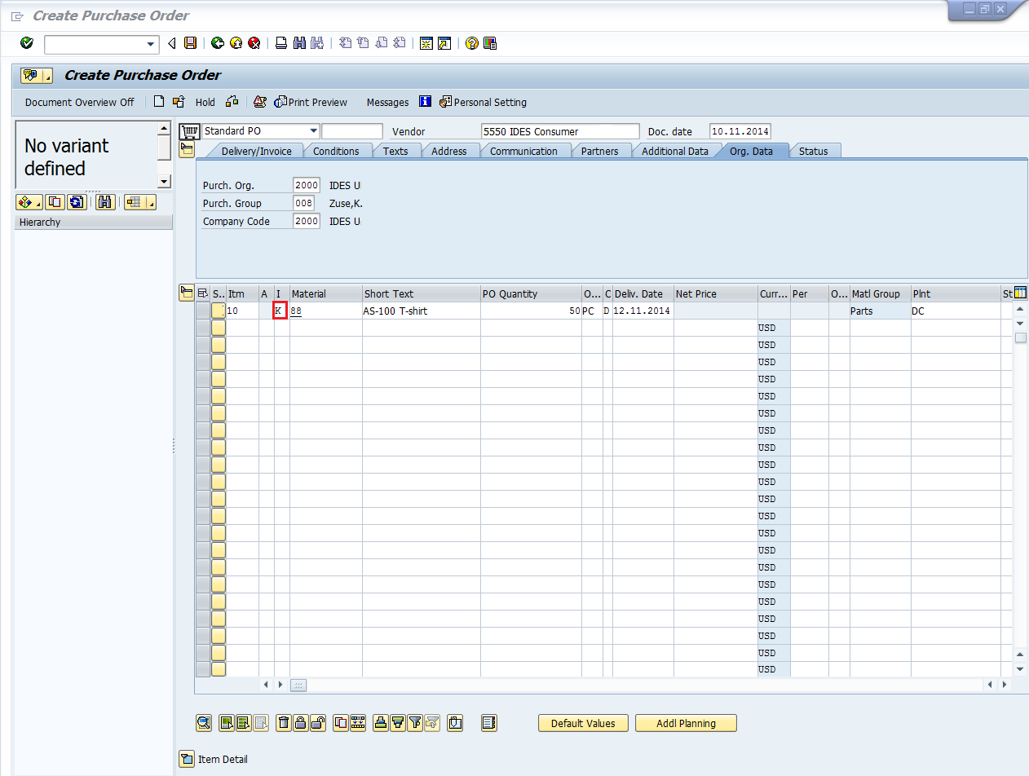This screenshot has width=1029, height=776.
Task: Click the Save floppy disk icon
Action: [190, 43]
